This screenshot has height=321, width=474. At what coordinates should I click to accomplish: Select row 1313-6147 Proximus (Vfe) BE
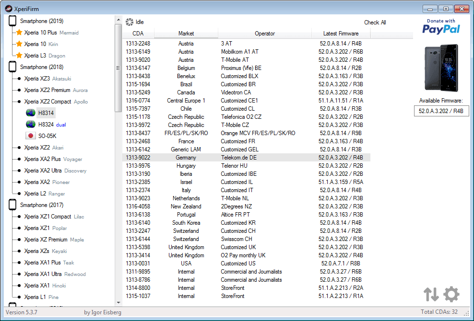pos(247,68)
